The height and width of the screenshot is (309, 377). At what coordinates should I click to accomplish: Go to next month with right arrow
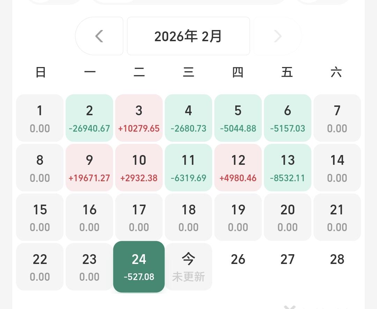(278, 36)
